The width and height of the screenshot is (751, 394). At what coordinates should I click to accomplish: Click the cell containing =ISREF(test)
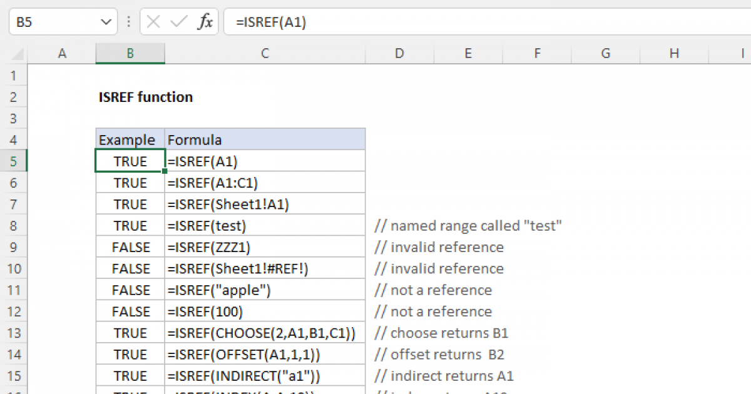pyautogui.click(x=264, y=225)
